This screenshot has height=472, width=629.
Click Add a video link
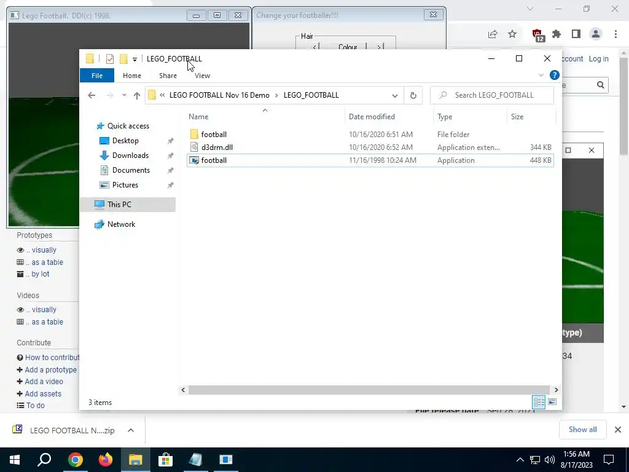coord(44,381)
